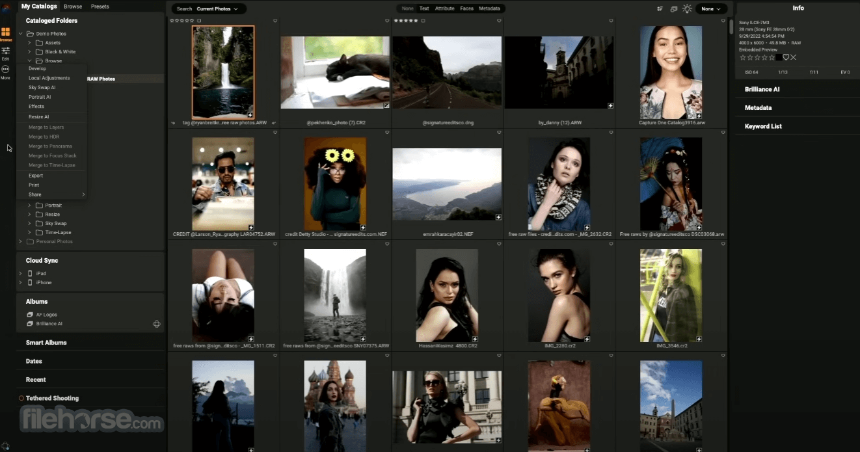The image size is (860, 452).
Task: Open the Browse module icon in left rail
Action: coord(5,33)
